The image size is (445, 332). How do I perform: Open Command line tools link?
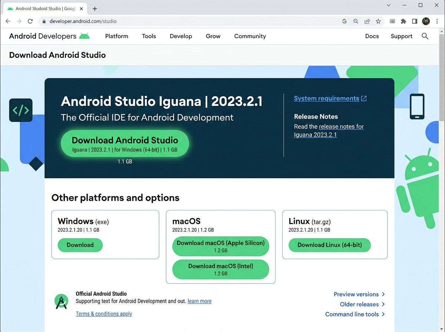coord(352,314)
